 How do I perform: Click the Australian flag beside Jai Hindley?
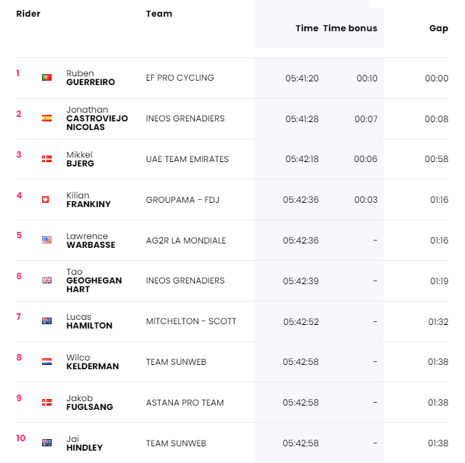point(46,443)
